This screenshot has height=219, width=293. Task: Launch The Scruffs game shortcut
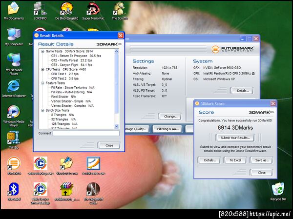click(x=120, y=11)
